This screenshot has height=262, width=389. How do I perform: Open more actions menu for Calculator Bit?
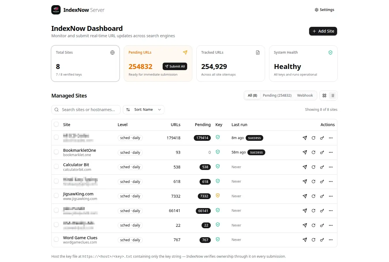331,167
